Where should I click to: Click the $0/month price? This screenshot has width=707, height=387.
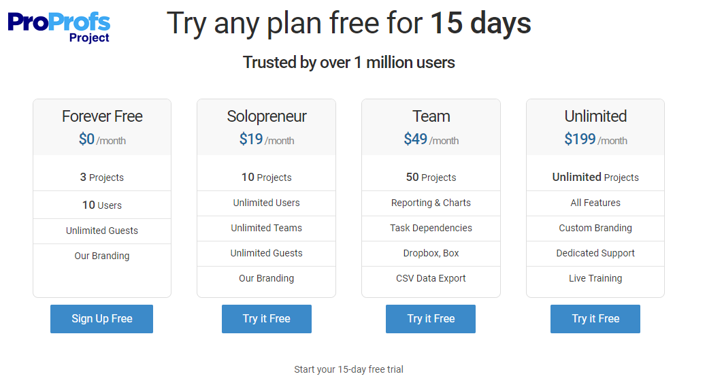click(102, 140)
